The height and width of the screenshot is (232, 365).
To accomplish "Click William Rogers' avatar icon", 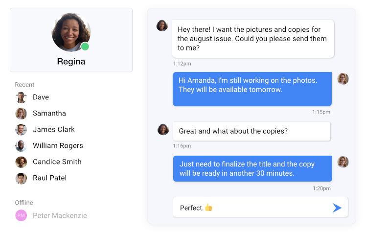I will click(x=21, y=146).
